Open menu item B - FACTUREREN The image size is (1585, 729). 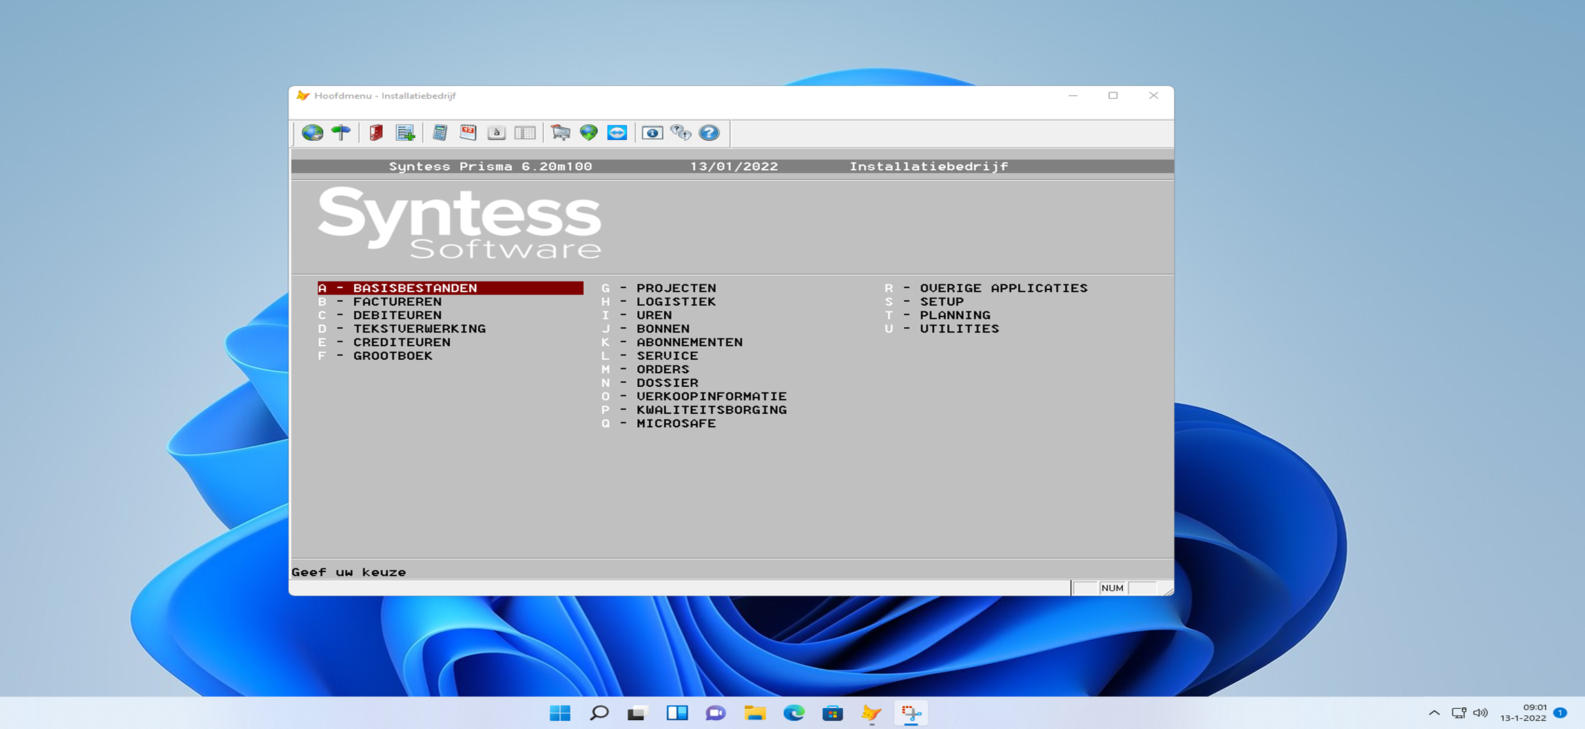click(397, 301)
